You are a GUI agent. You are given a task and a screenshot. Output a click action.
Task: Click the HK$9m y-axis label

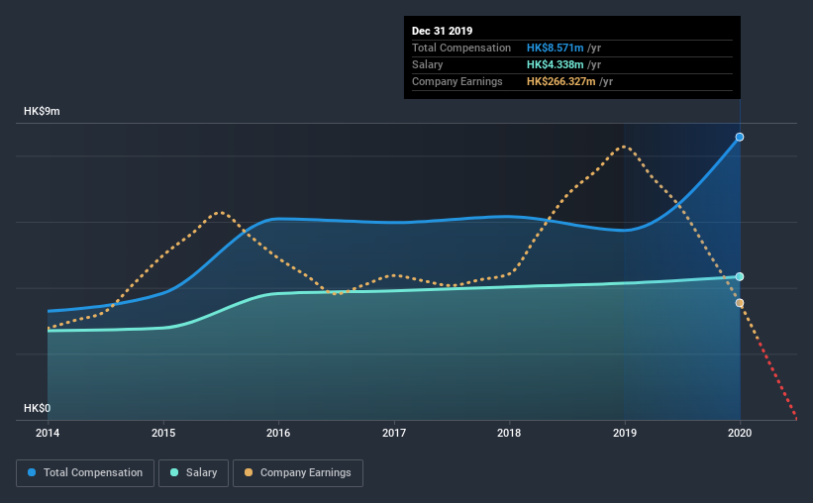pos(42,112)
